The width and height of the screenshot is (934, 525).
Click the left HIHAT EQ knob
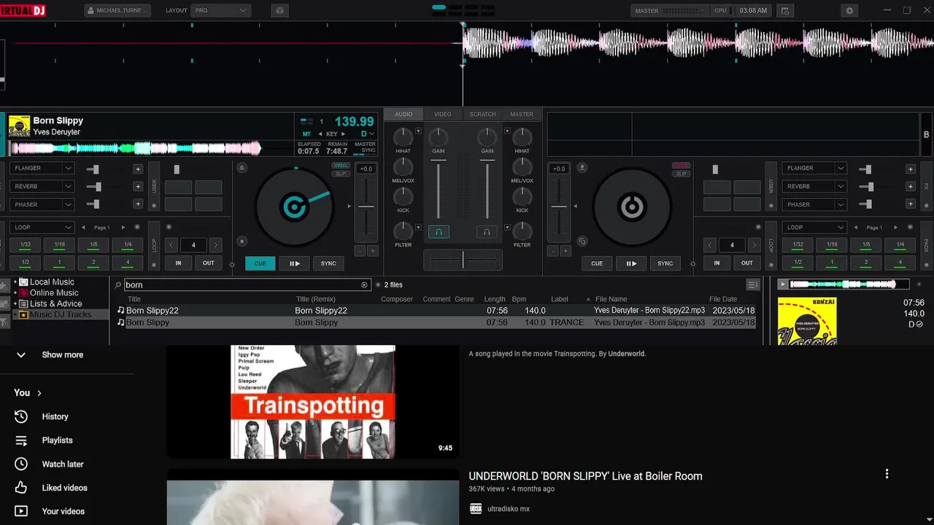point(403,137)
